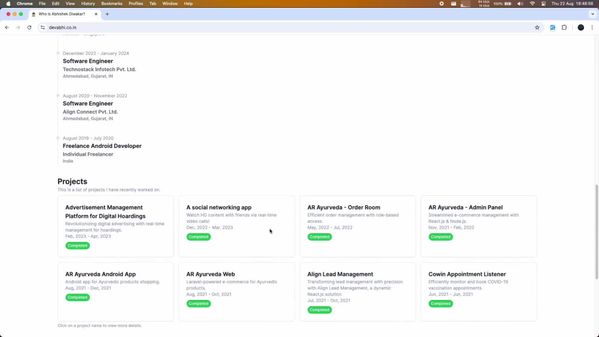
Task: Click the screen recording indicator icon
Action: click(x=441, y=4)
